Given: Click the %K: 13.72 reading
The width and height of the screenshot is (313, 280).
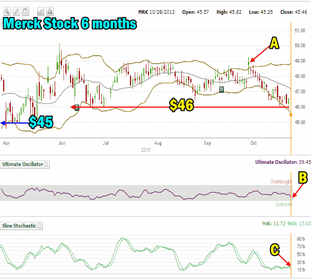Looking at the screenshot, I should click(274, 223).
